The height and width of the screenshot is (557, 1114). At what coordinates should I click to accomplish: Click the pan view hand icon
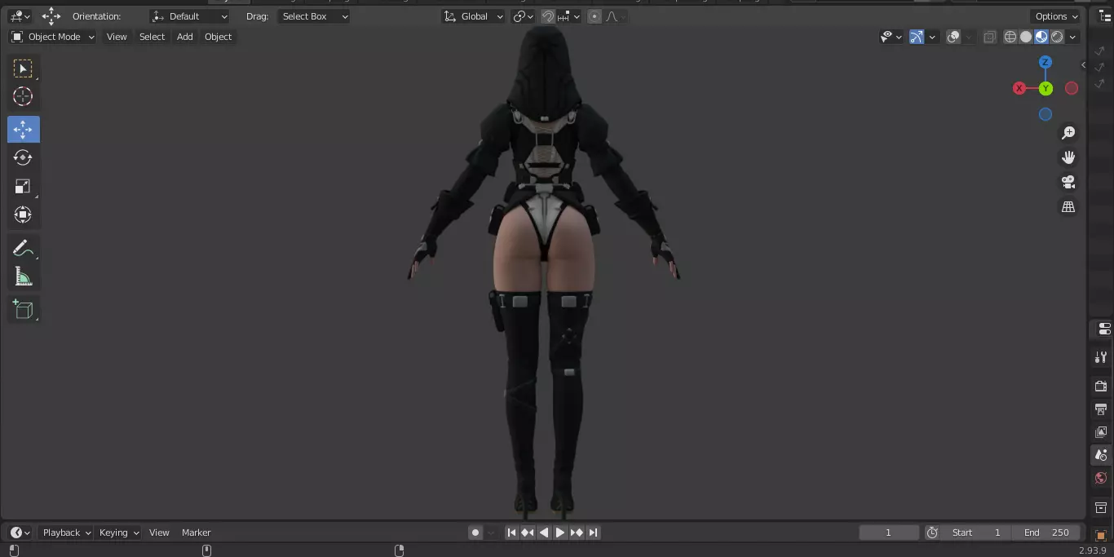[1068, 157]
